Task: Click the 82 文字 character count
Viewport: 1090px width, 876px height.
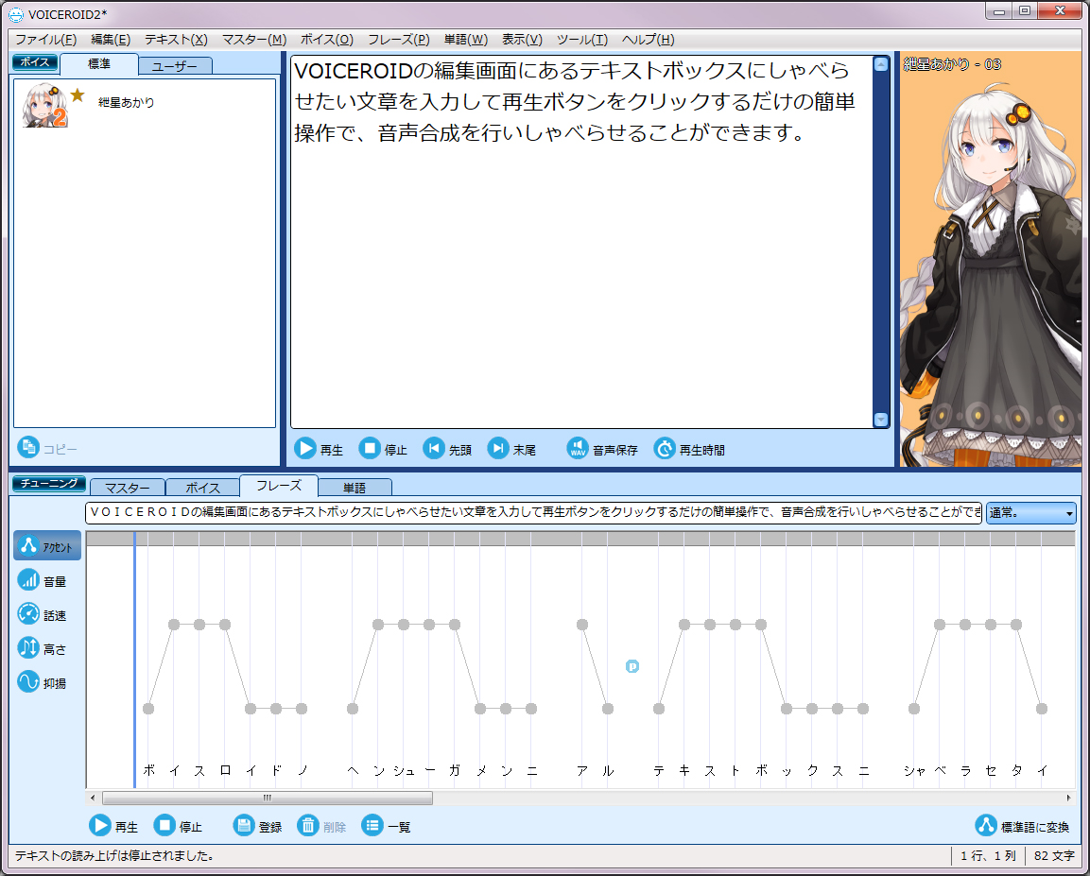Action: coord(1054,856)
